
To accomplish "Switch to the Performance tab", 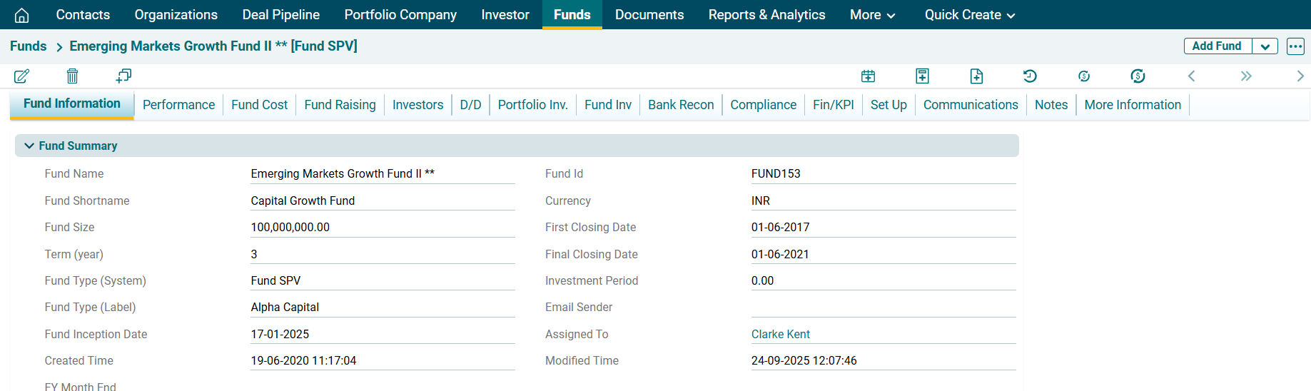I will [178, 105].
